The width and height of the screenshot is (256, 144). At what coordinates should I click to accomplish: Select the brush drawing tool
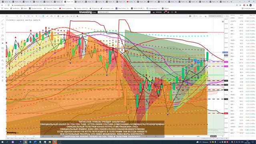point(2,28)
